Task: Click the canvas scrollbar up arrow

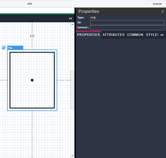Action: tap(72, 24)
